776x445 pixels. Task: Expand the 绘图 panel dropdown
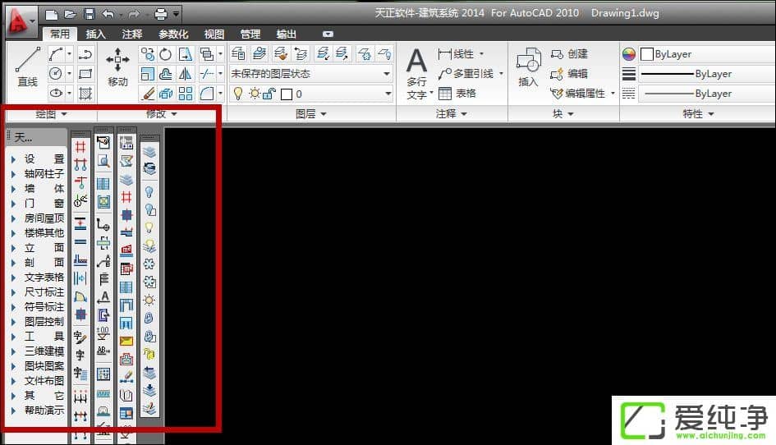click(x=52, y=114)
